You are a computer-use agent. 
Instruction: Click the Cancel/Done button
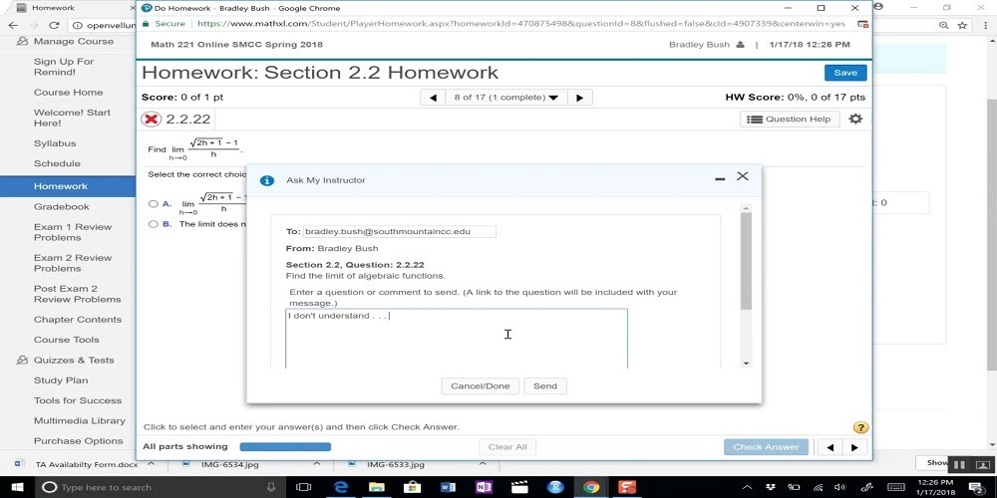[480, 386]
